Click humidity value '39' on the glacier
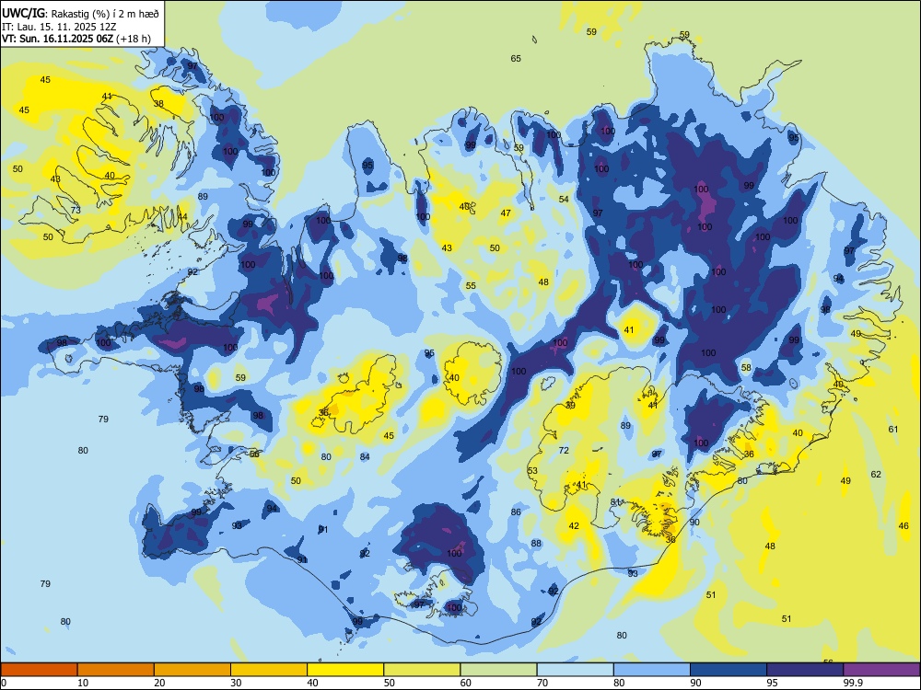 (x=570, y=406)
